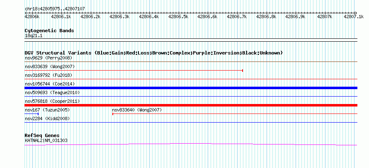The width and height of the screenshot is (369, 168).
Task: Open variant nsv9629 (Perry2008) label
Action: pyautogui.click(x=49, y=58)
